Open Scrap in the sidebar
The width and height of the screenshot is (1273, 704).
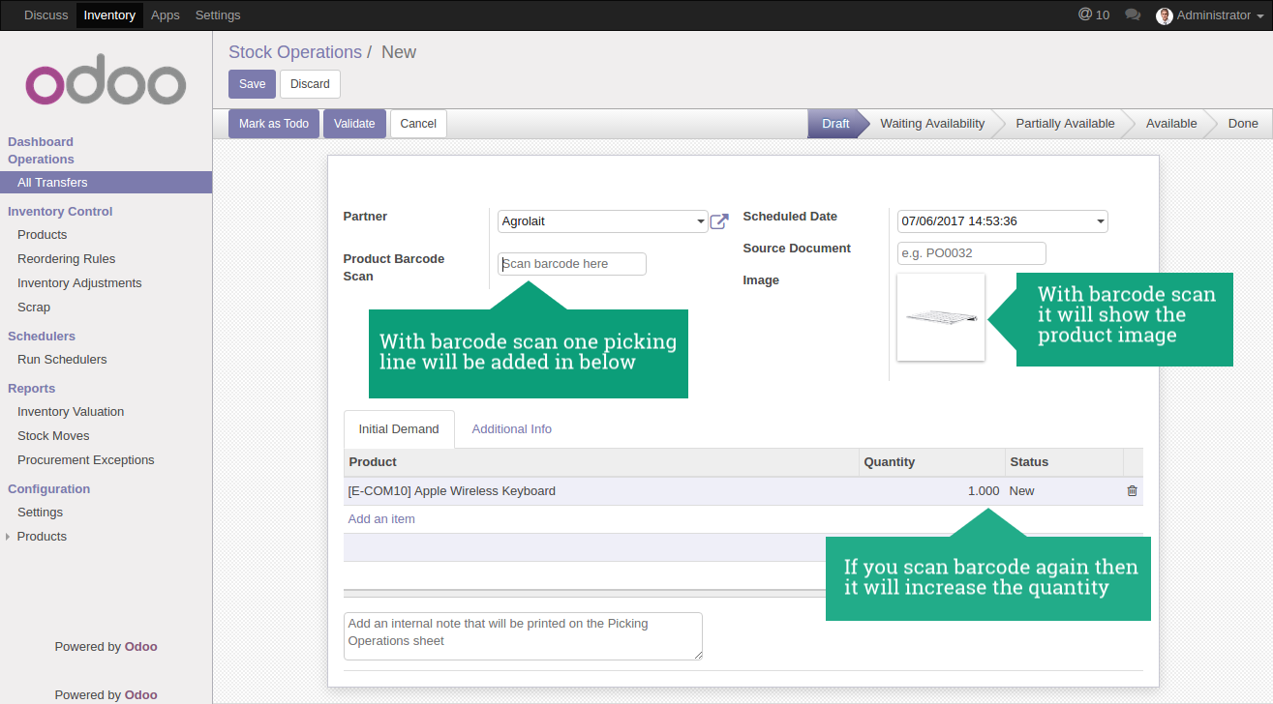coord(34,308)
